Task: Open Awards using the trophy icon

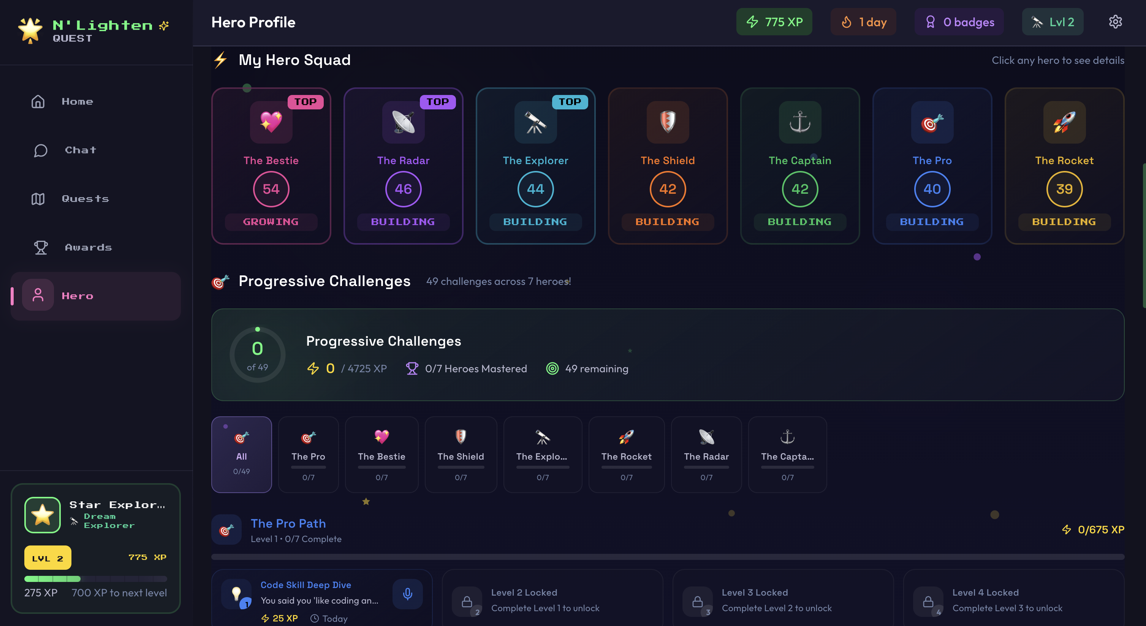Action: click(88, 248)
